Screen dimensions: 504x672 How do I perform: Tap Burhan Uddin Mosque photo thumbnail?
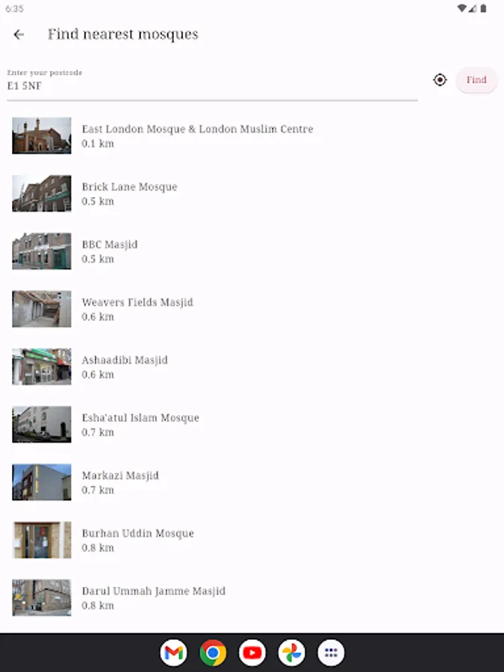click(x=42, y=540)
